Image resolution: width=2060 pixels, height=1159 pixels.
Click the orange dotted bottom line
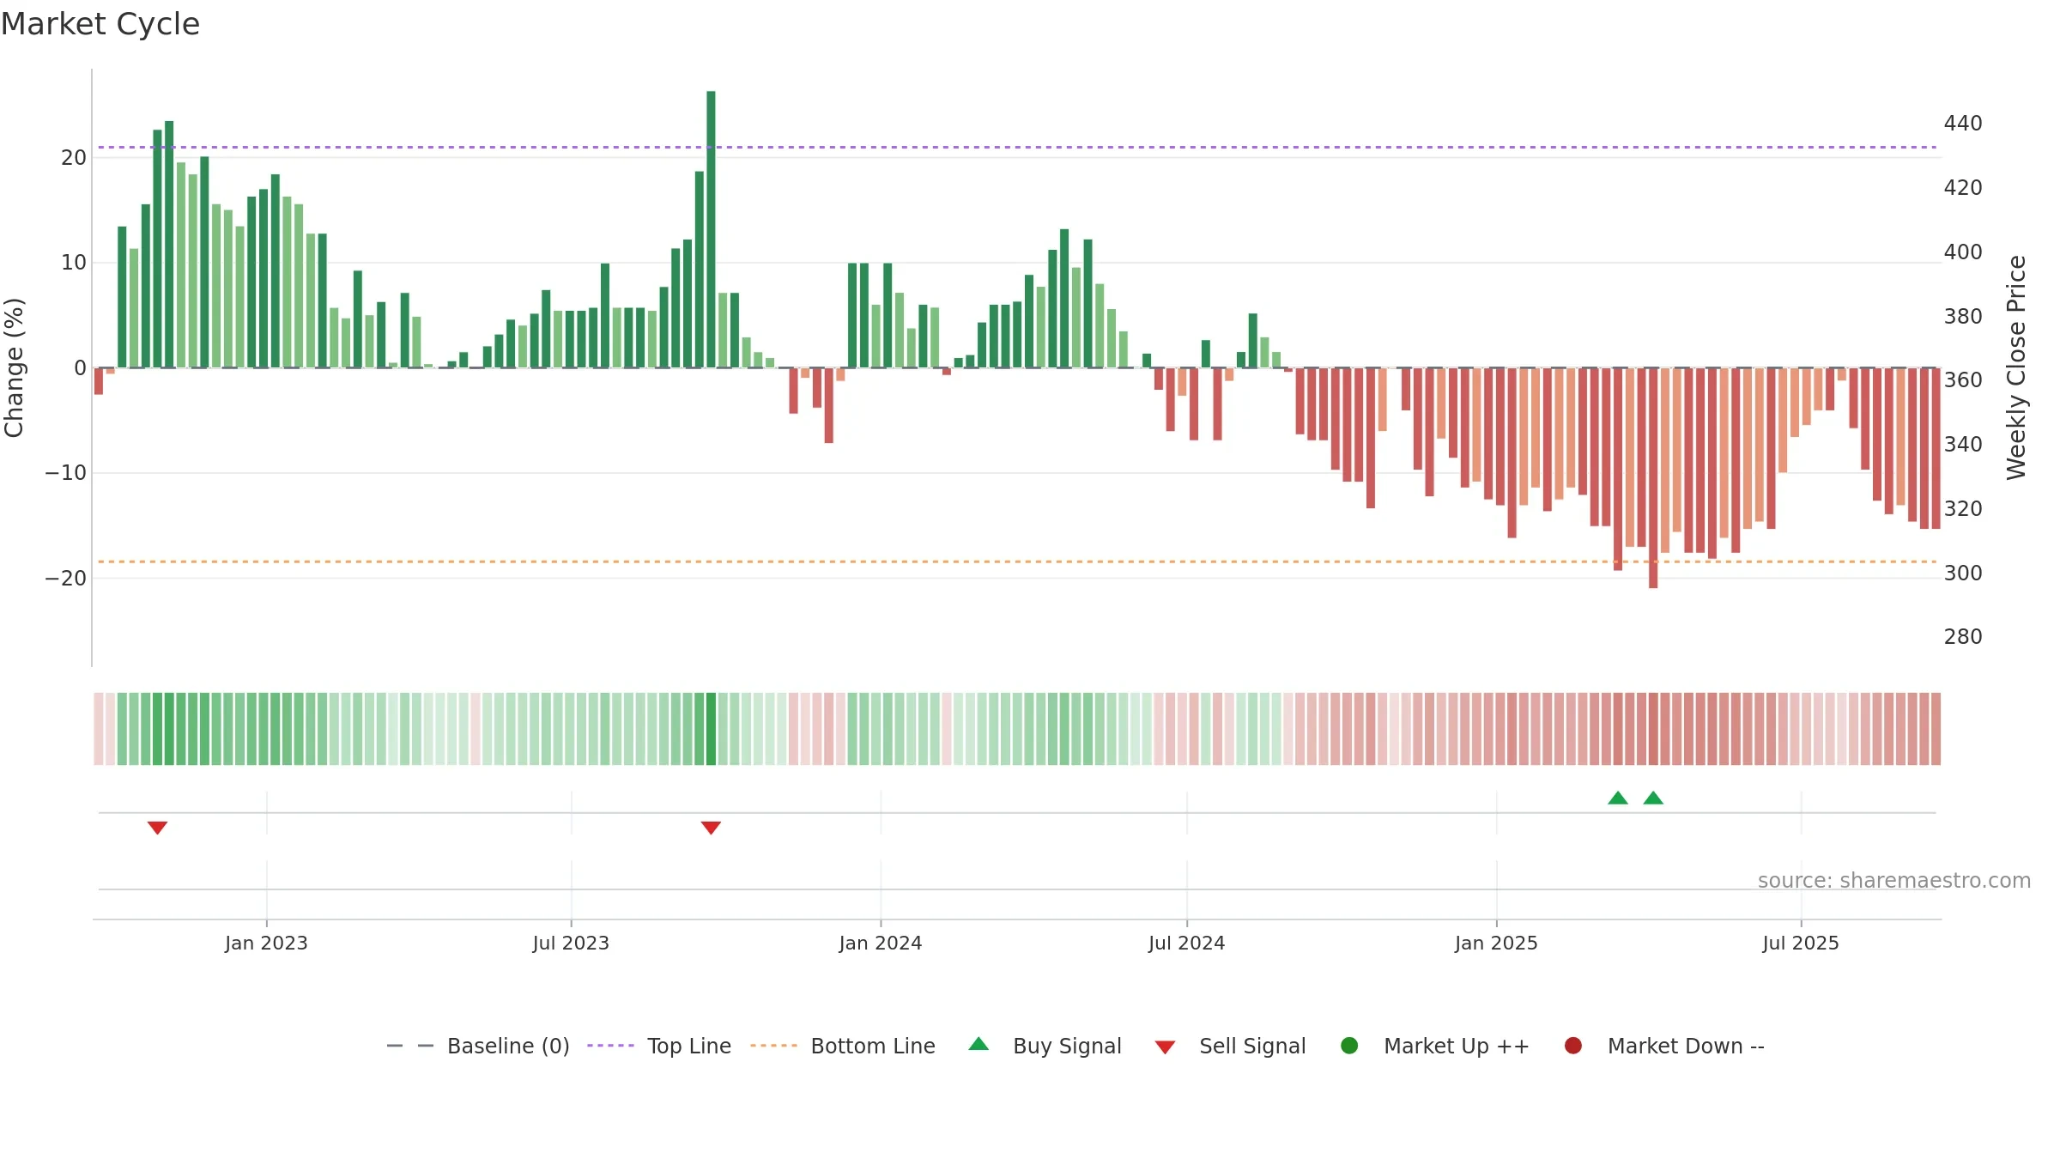click(1017, 561)
